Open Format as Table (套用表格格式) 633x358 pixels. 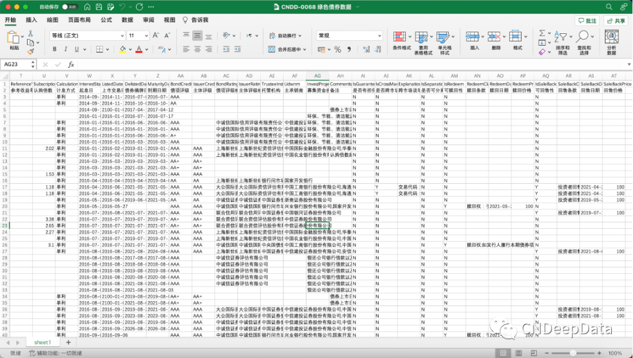(423, 43)
